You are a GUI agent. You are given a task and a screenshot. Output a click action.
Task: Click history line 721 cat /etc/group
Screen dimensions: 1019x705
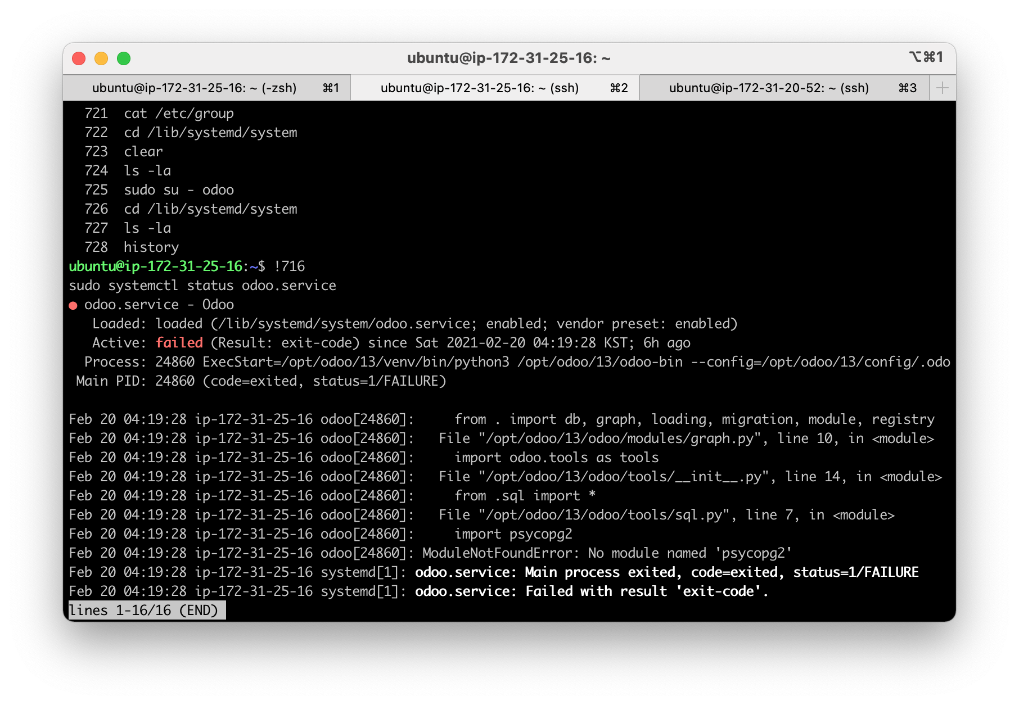pyautogui.click(x=159, y=114)
